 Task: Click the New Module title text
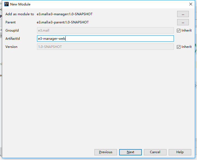tap(20, 4)
